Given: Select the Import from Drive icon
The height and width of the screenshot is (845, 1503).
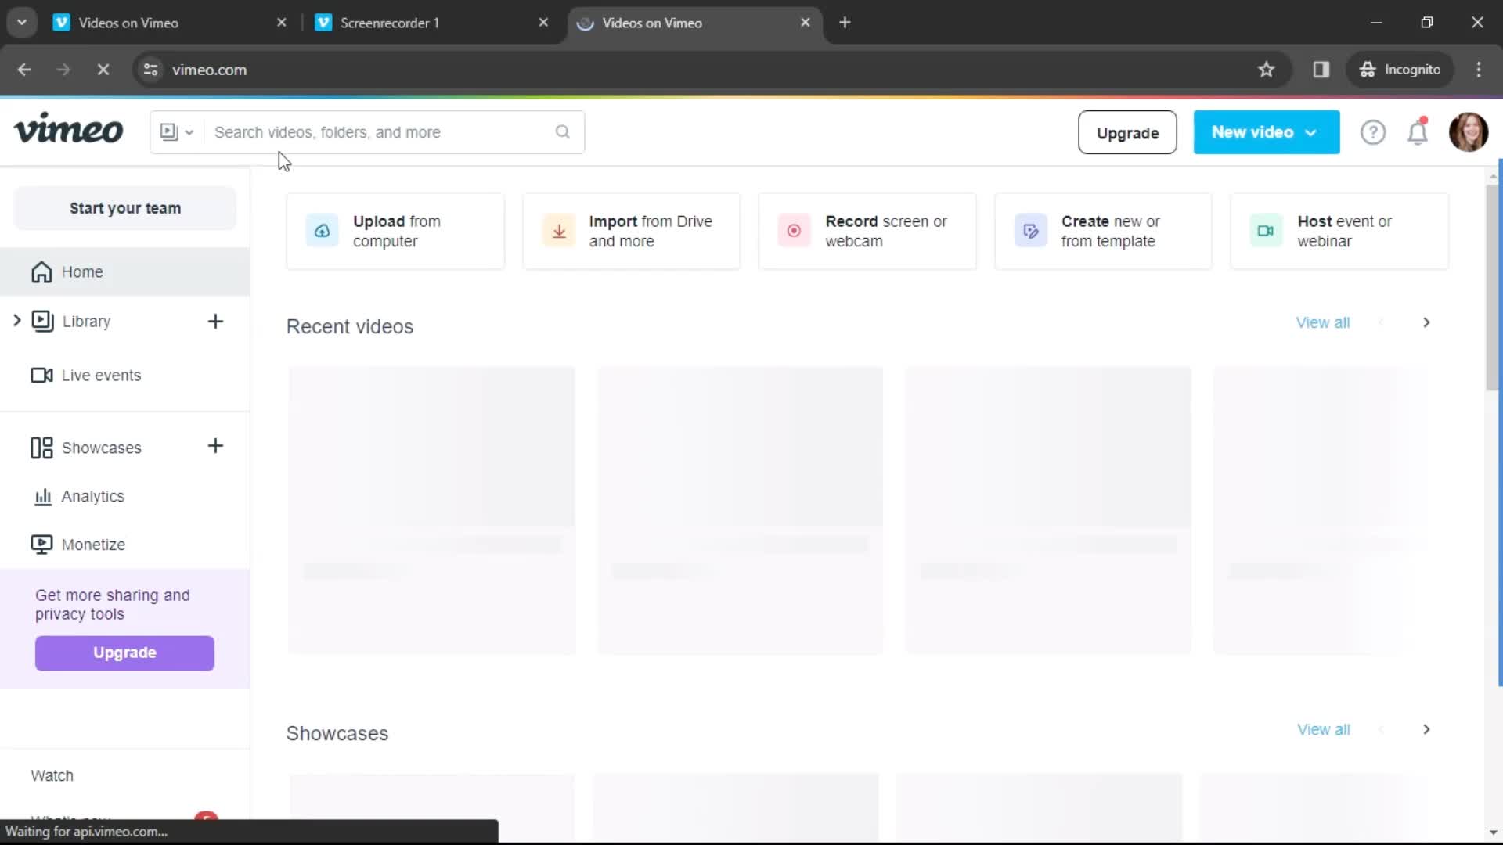Looking at the screenshot, I should click(558, 230).
